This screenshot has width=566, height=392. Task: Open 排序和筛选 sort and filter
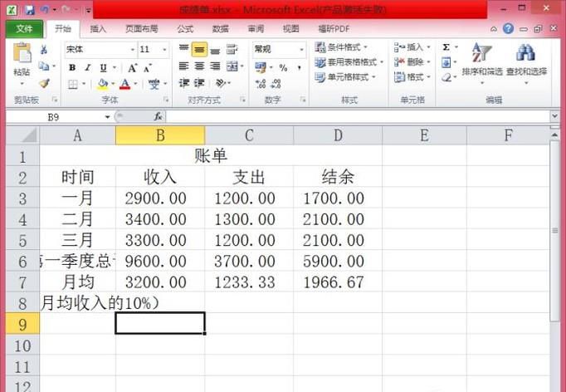(481, 62)
